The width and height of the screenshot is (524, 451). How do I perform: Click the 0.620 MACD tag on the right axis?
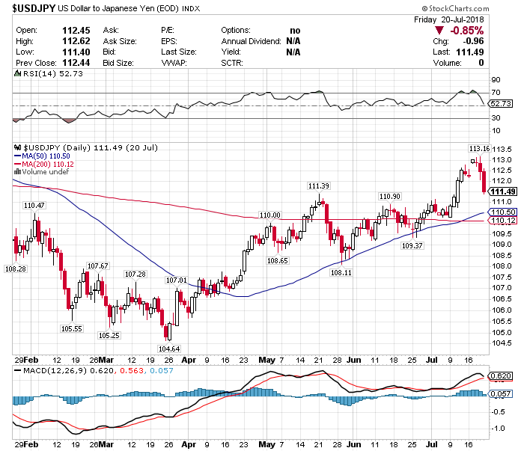pyautogui.click(x=501, y=376)
